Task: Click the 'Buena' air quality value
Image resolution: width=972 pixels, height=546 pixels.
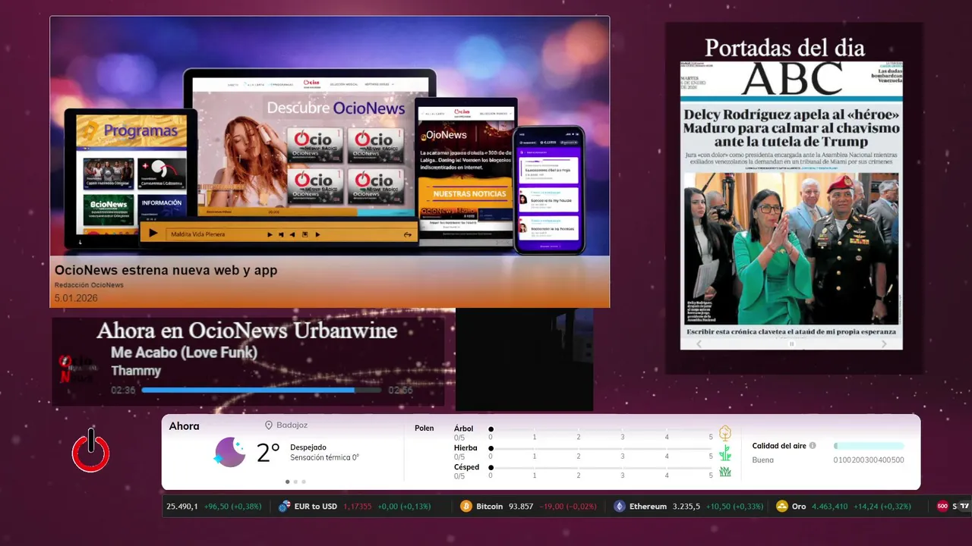Action: (763, 460)
